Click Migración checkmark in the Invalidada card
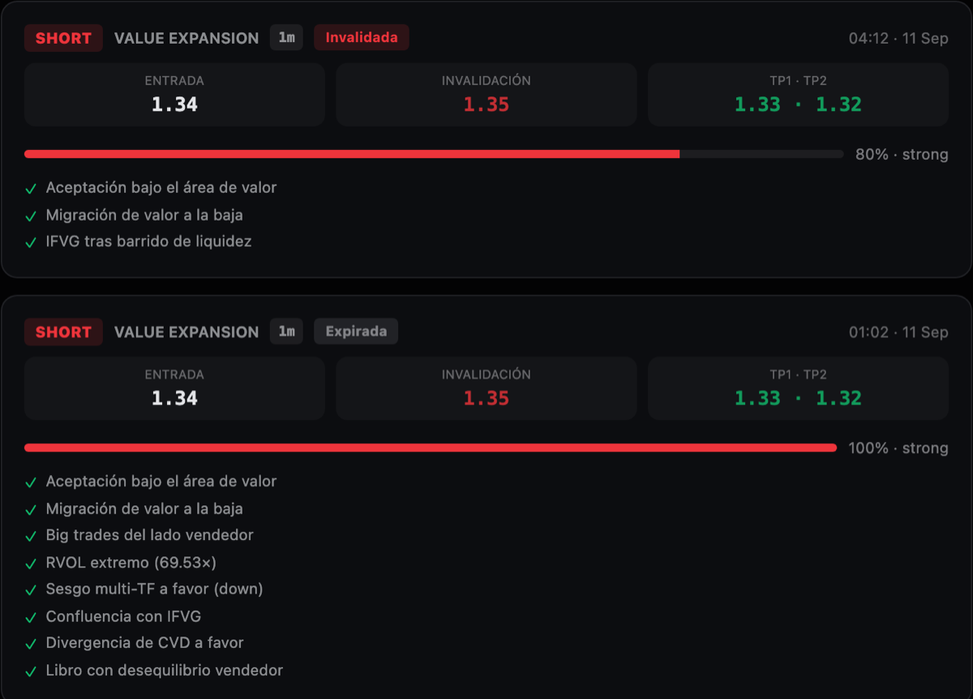 point(31,216)
